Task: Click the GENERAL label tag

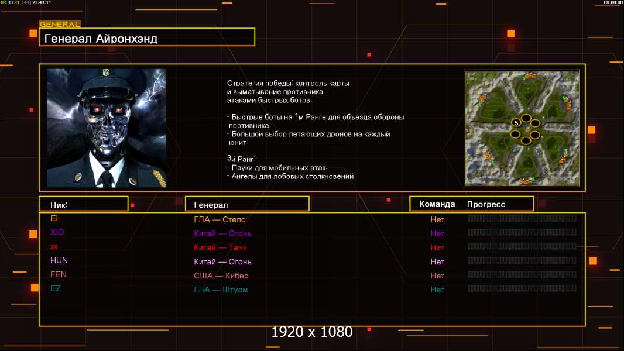Action: coord(60,24)
